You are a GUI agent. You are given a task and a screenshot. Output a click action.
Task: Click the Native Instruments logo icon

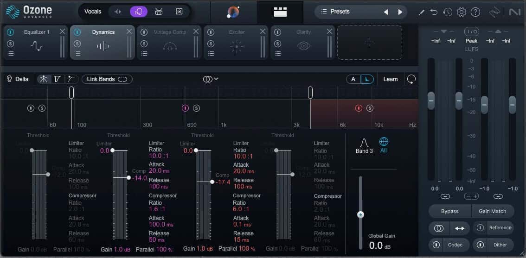pos(514,13)
